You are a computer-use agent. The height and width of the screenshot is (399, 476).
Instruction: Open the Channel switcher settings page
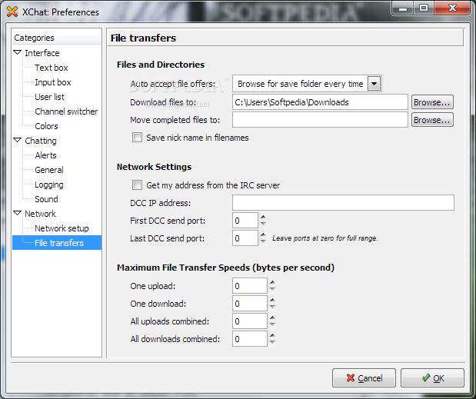click(x=66, y=111)
